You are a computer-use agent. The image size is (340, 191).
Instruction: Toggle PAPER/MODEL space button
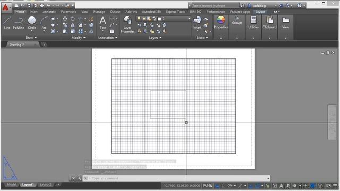pyautogui.click(x=207, y=186)
